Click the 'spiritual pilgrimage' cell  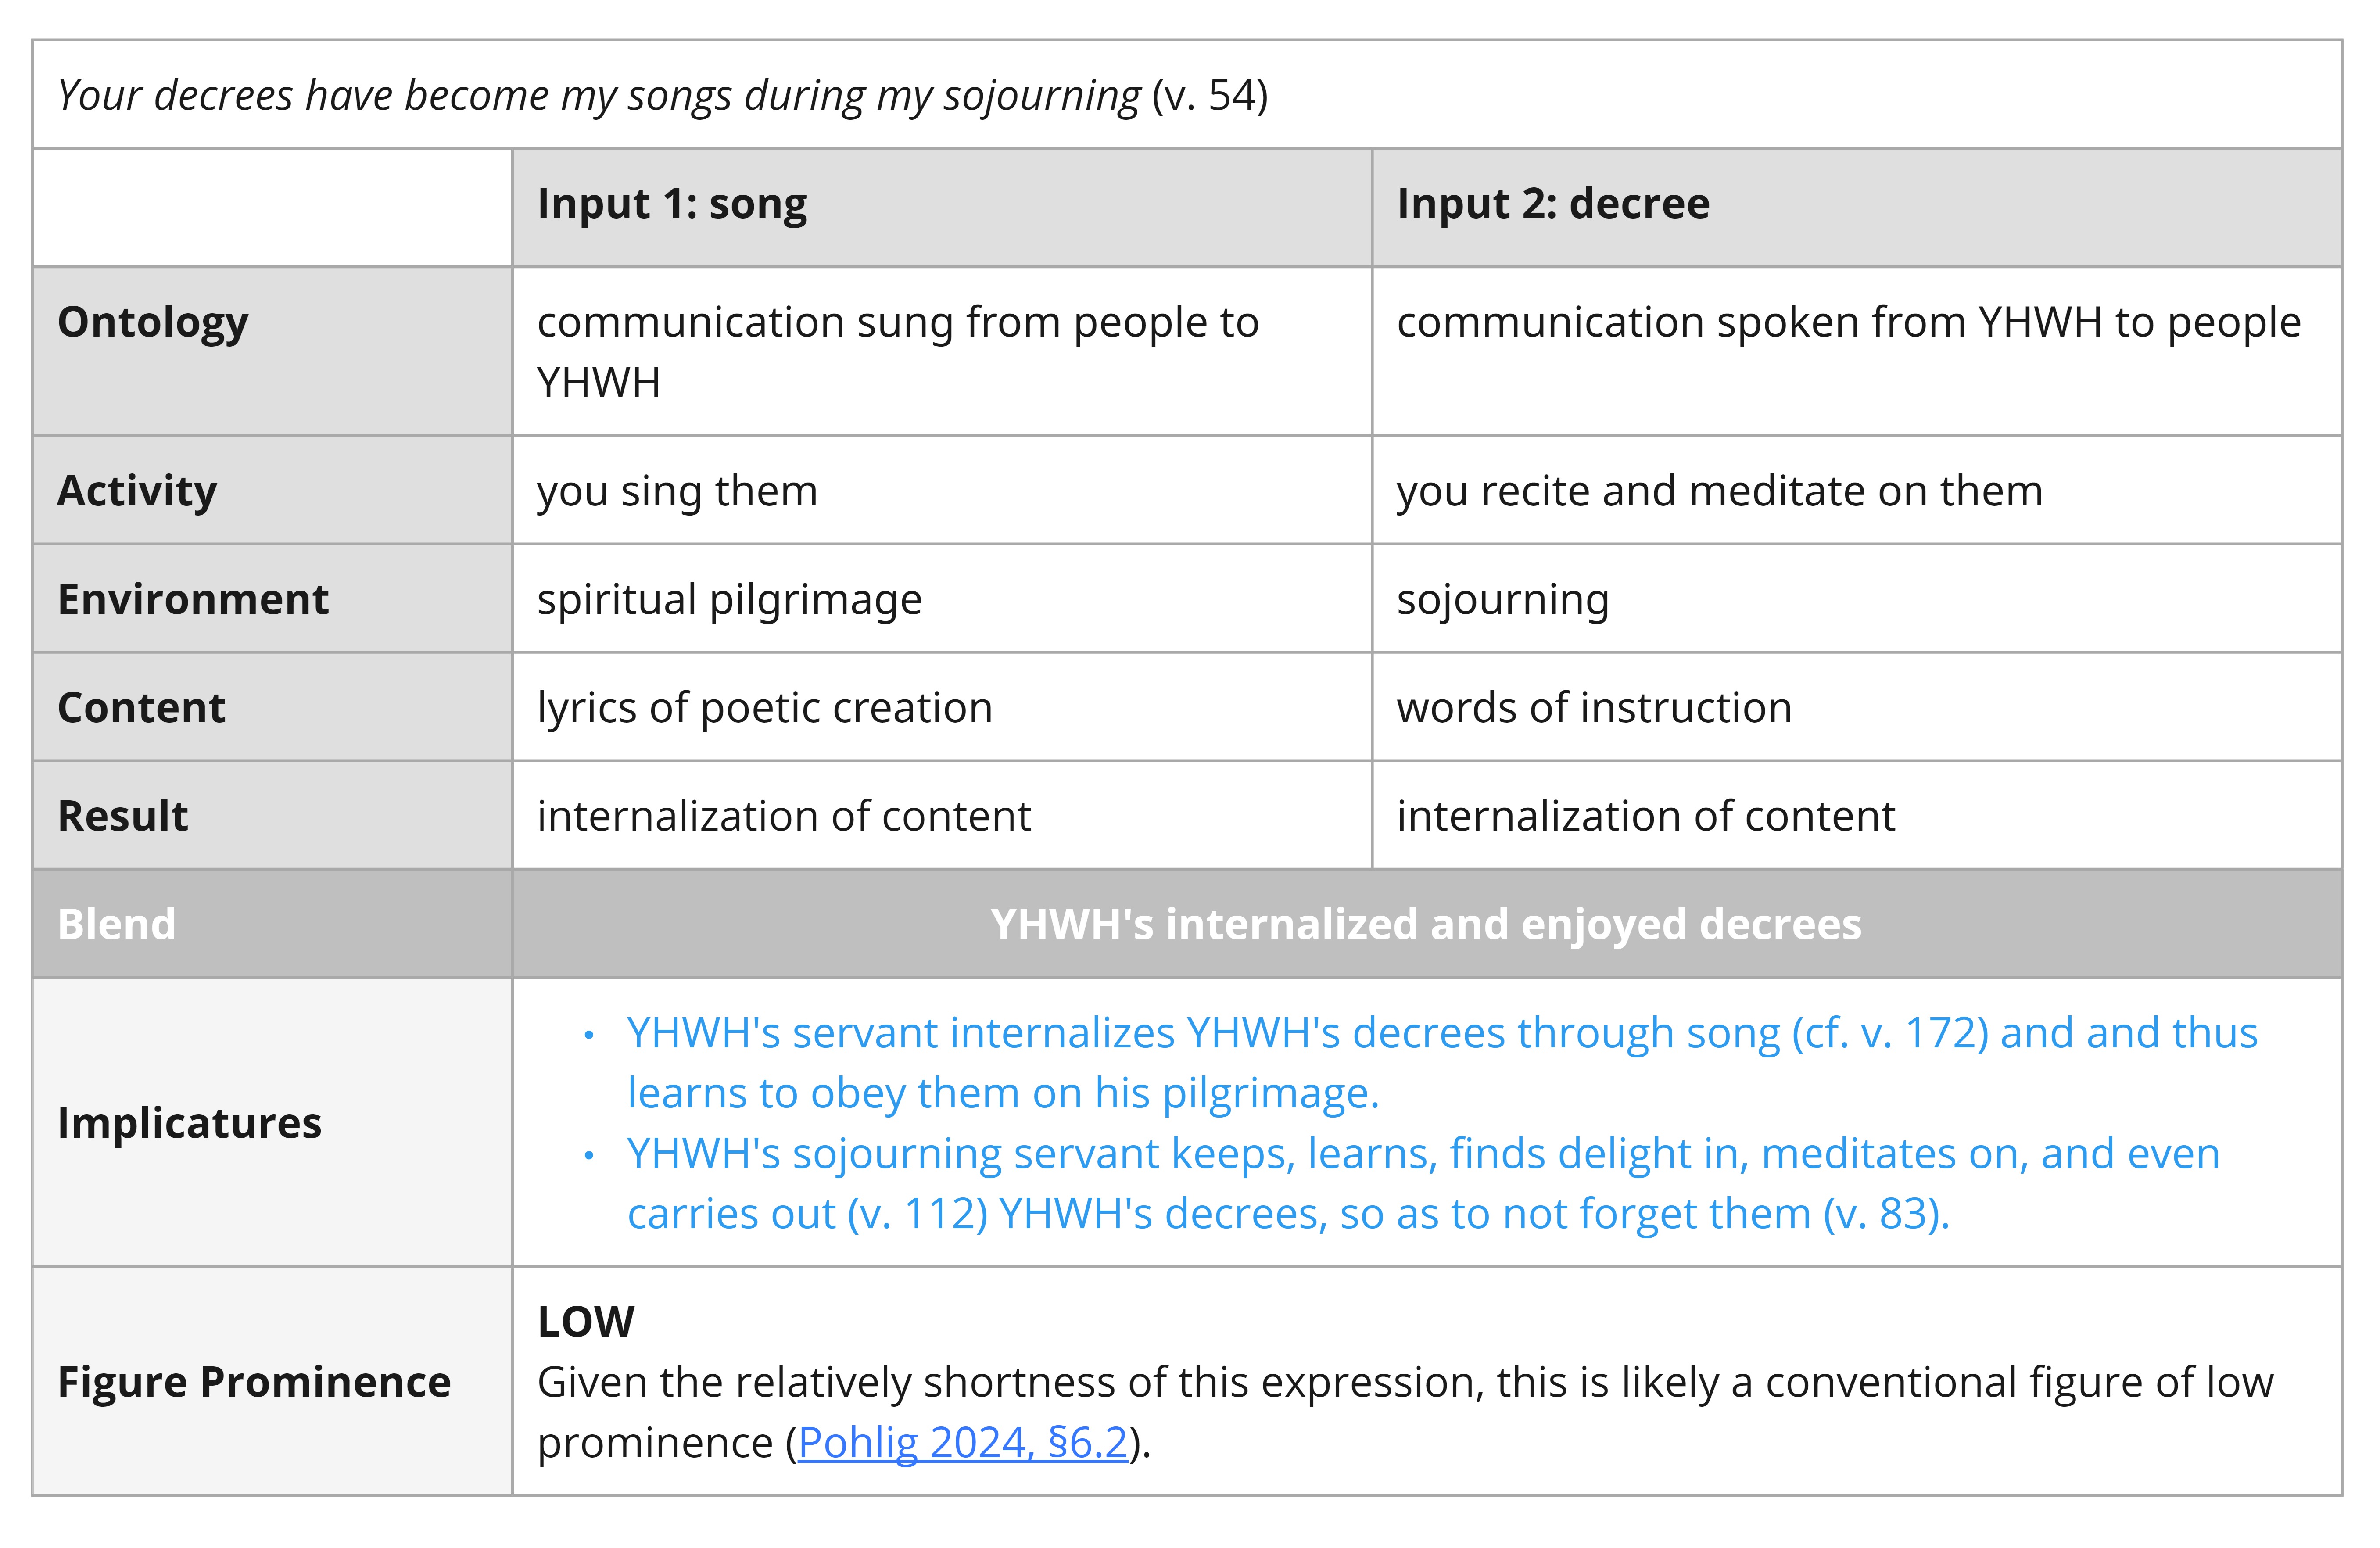click(x=942, y=598)
